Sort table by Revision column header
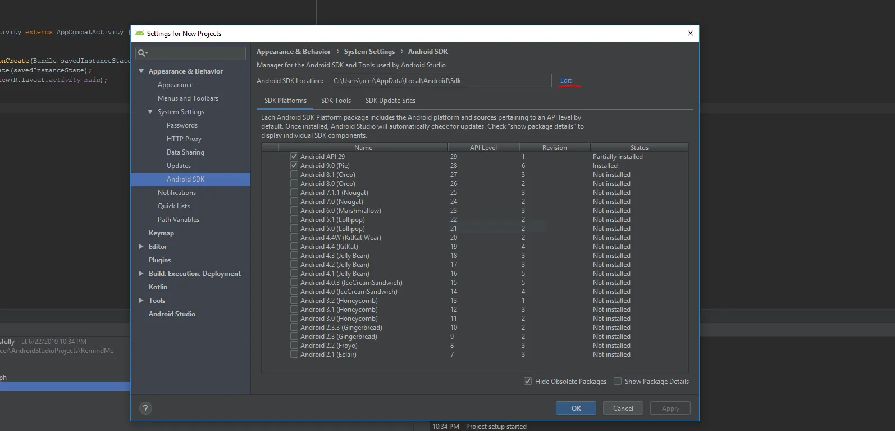The height and width of the screenshot is (431, 895). (x=555, y=148)
